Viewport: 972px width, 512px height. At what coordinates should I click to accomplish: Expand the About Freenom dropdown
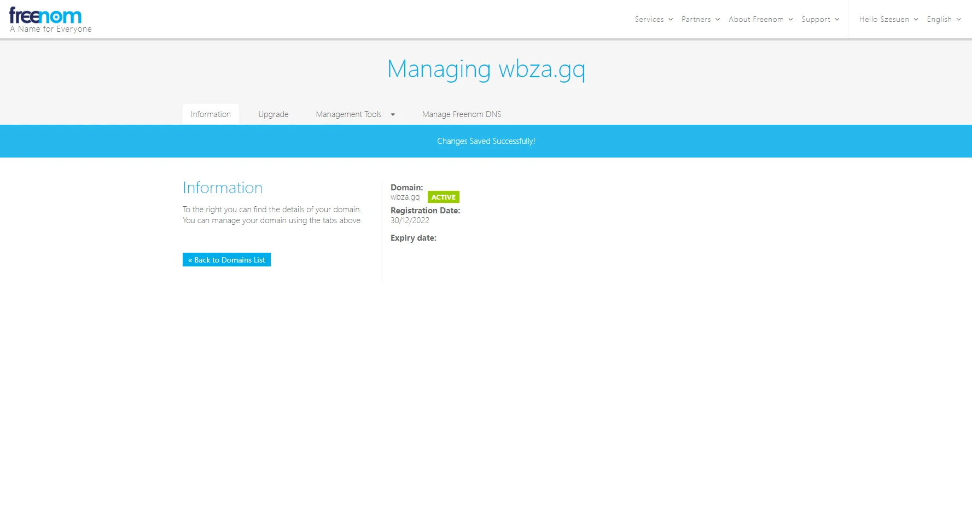[756, 19]
